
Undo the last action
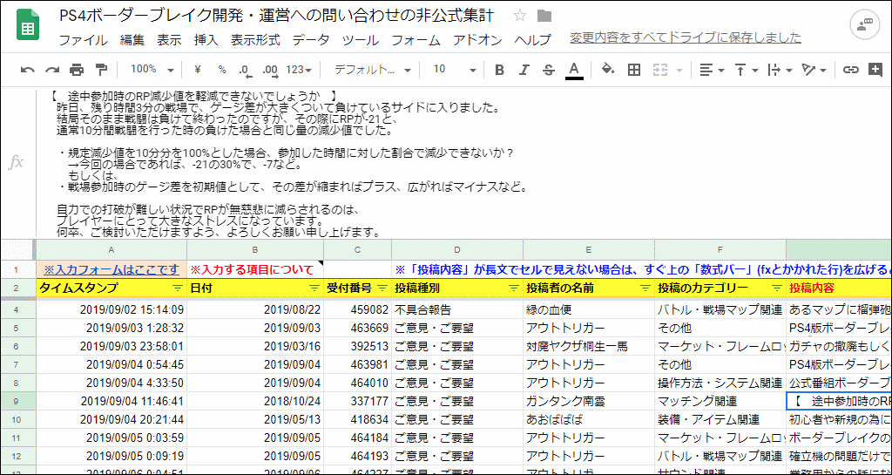coord(27,70)
